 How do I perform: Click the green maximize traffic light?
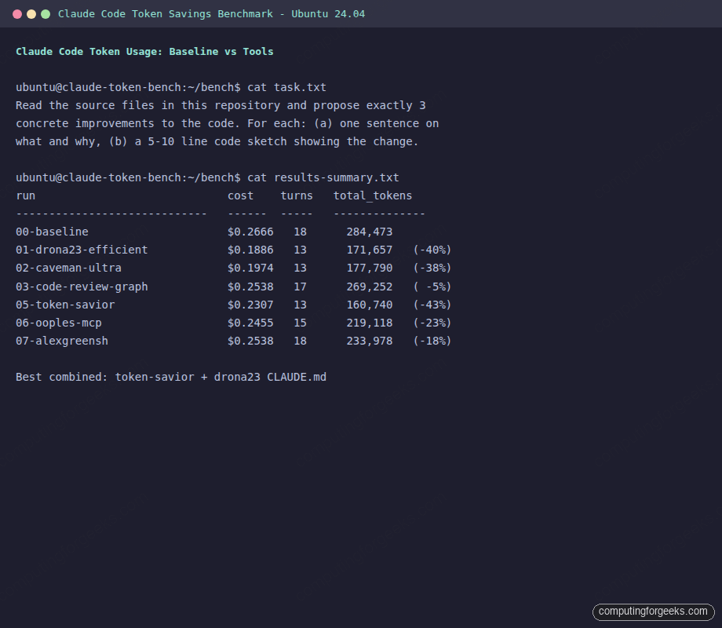(x=46, y=13)
